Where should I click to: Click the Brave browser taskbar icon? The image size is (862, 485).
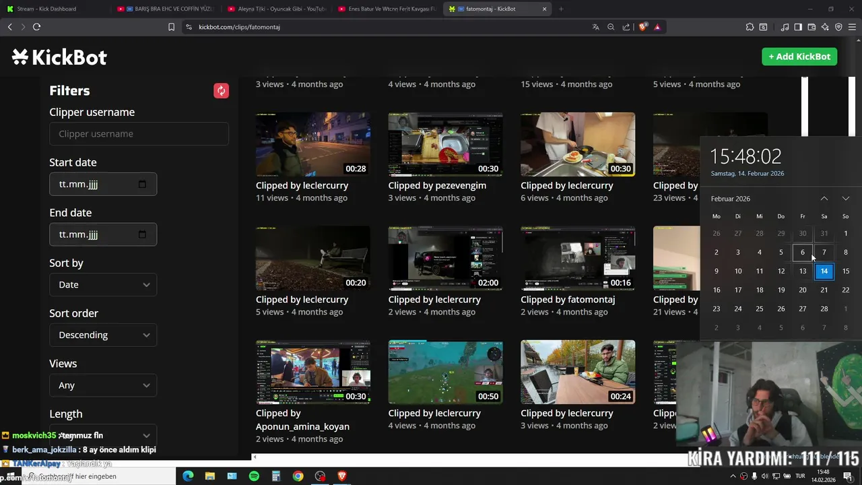[x=341, y=476]
